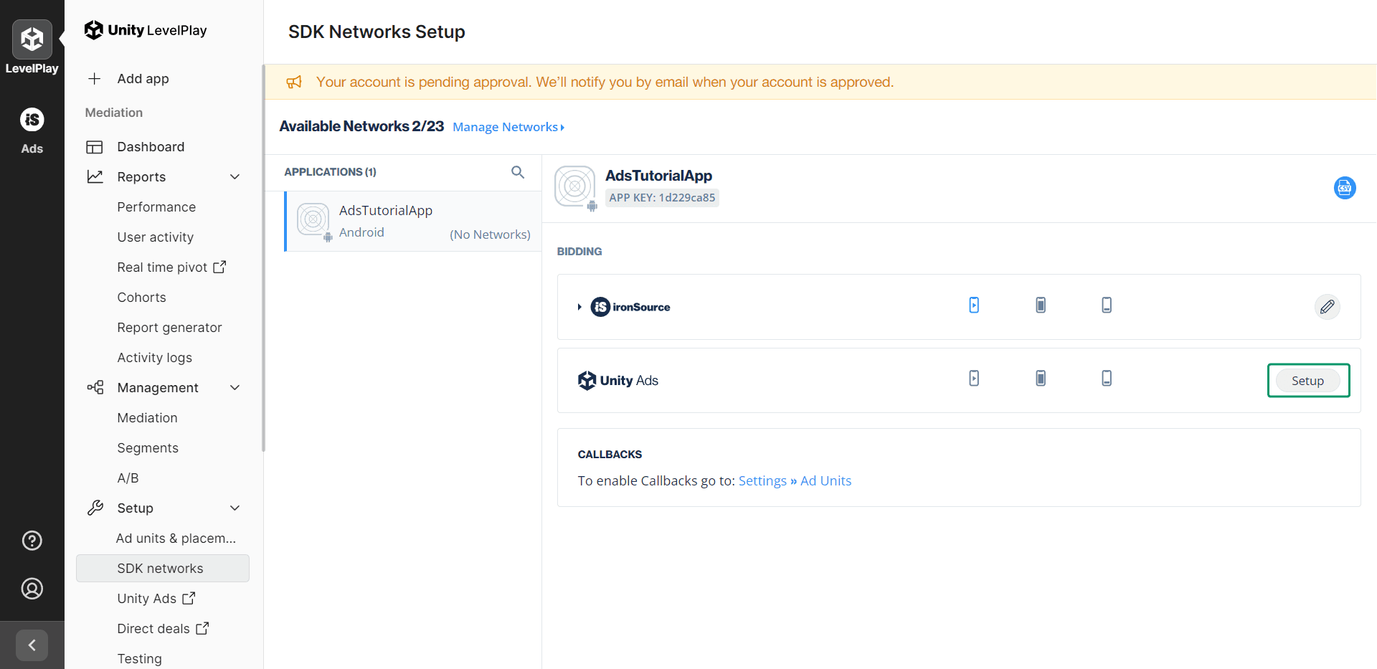Click Unity Ads interstitial icon
This screenshot has width=1377, height=669.
(1041, 378)
